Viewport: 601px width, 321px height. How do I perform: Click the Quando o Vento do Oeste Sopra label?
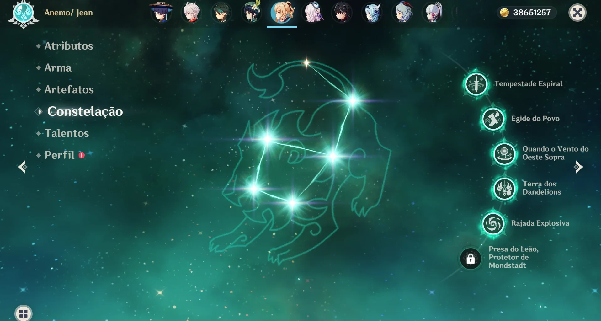coord(555,153)
